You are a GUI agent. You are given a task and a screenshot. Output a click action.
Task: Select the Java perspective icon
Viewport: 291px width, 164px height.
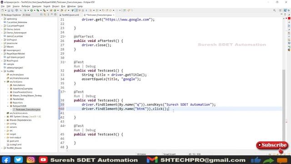285,10
